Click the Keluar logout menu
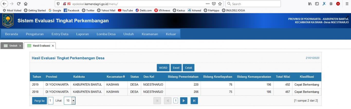This screenshot has width=351, height=109. (171, 34)
